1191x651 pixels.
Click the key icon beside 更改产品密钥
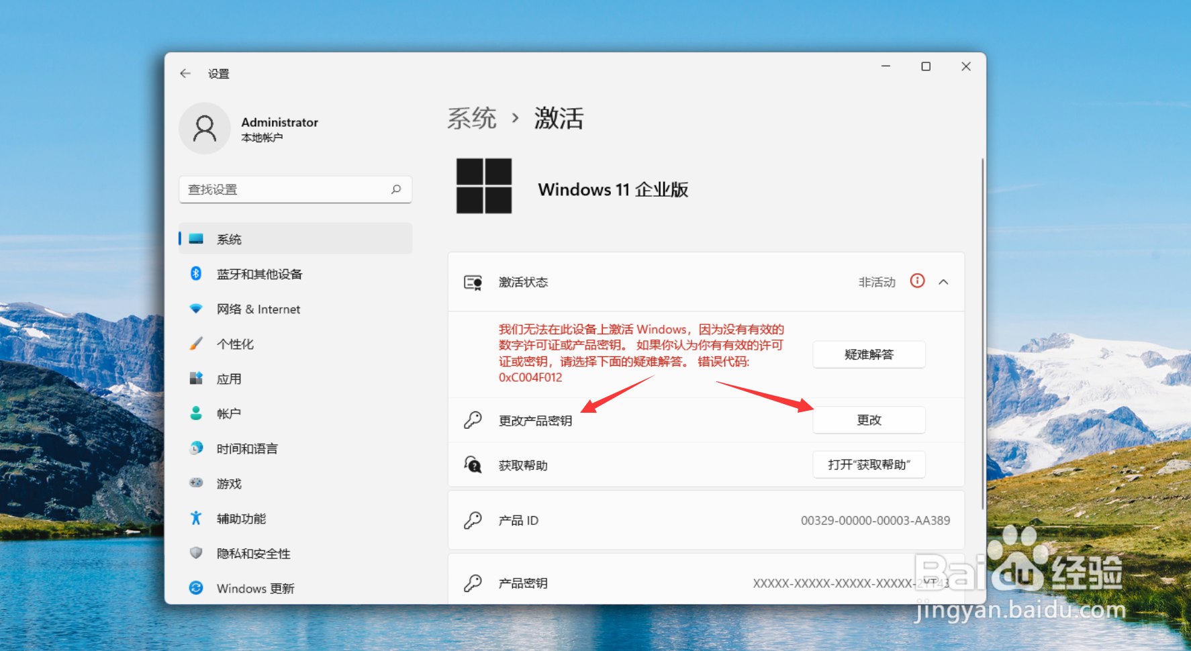(473, 420)
